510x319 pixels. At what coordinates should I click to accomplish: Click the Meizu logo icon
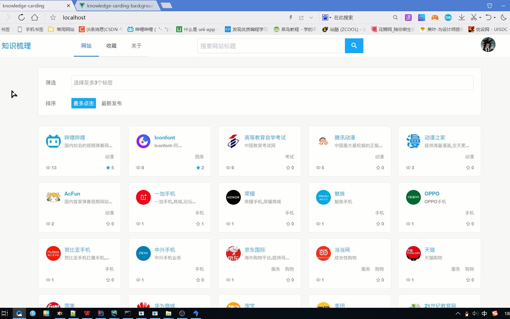click(x=323, y=197)
